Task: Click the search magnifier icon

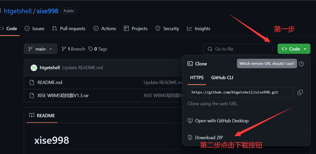Action: coord(210,49)
